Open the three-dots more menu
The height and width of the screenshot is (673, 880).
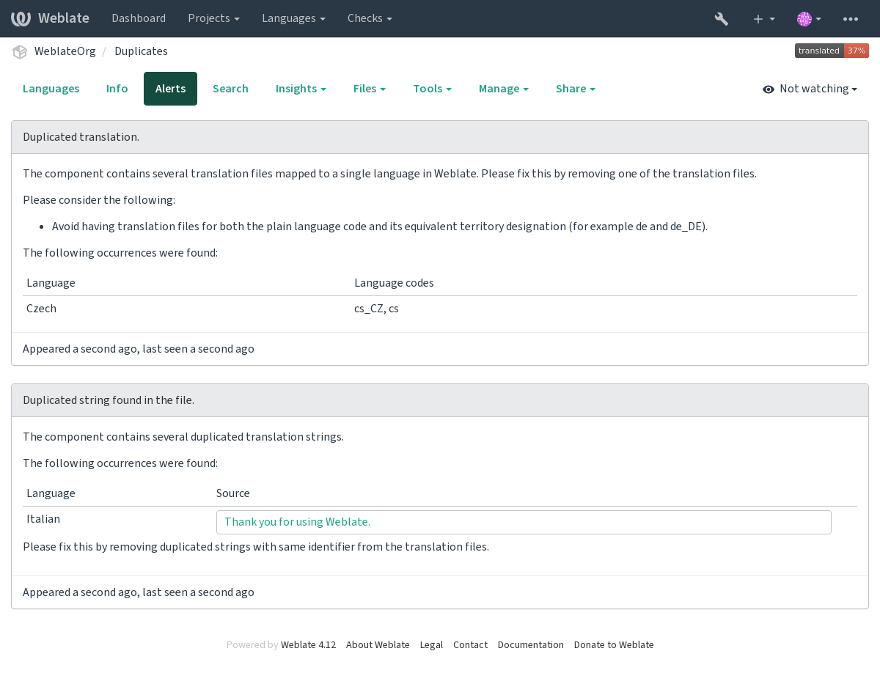pyautogui.click(x=851, y=18)
